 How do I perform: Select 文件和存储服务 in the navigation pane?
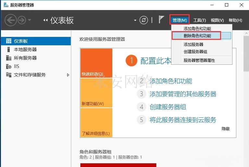click(36, 75)
